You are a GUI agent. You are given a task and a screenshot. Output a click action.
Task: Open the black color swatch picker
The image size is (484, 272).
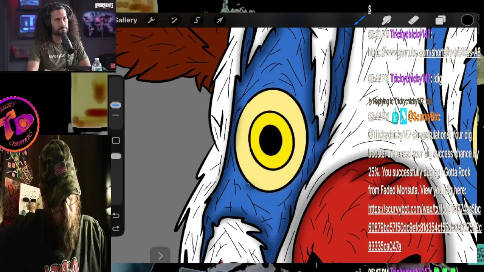point(467,20)
